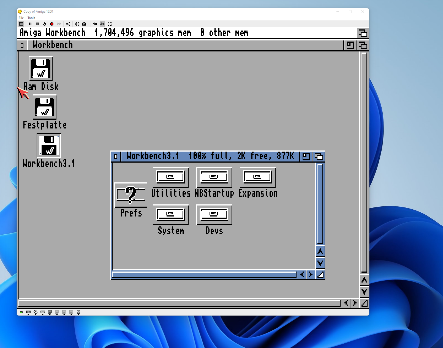Click the main Workbench window left arrow

click(346, 303)
